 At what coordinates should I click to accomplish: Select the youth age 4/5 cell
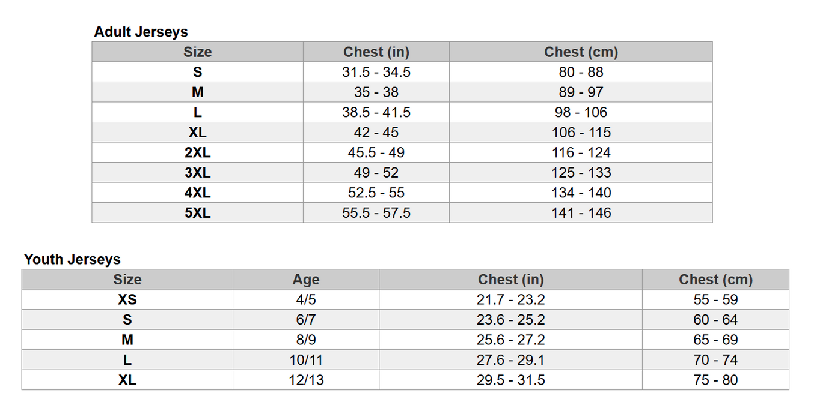(306, 299)
